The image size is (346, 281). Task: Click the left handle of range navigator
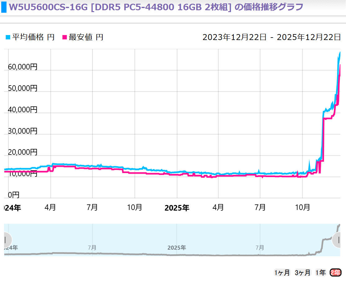(x=5, y=240)
